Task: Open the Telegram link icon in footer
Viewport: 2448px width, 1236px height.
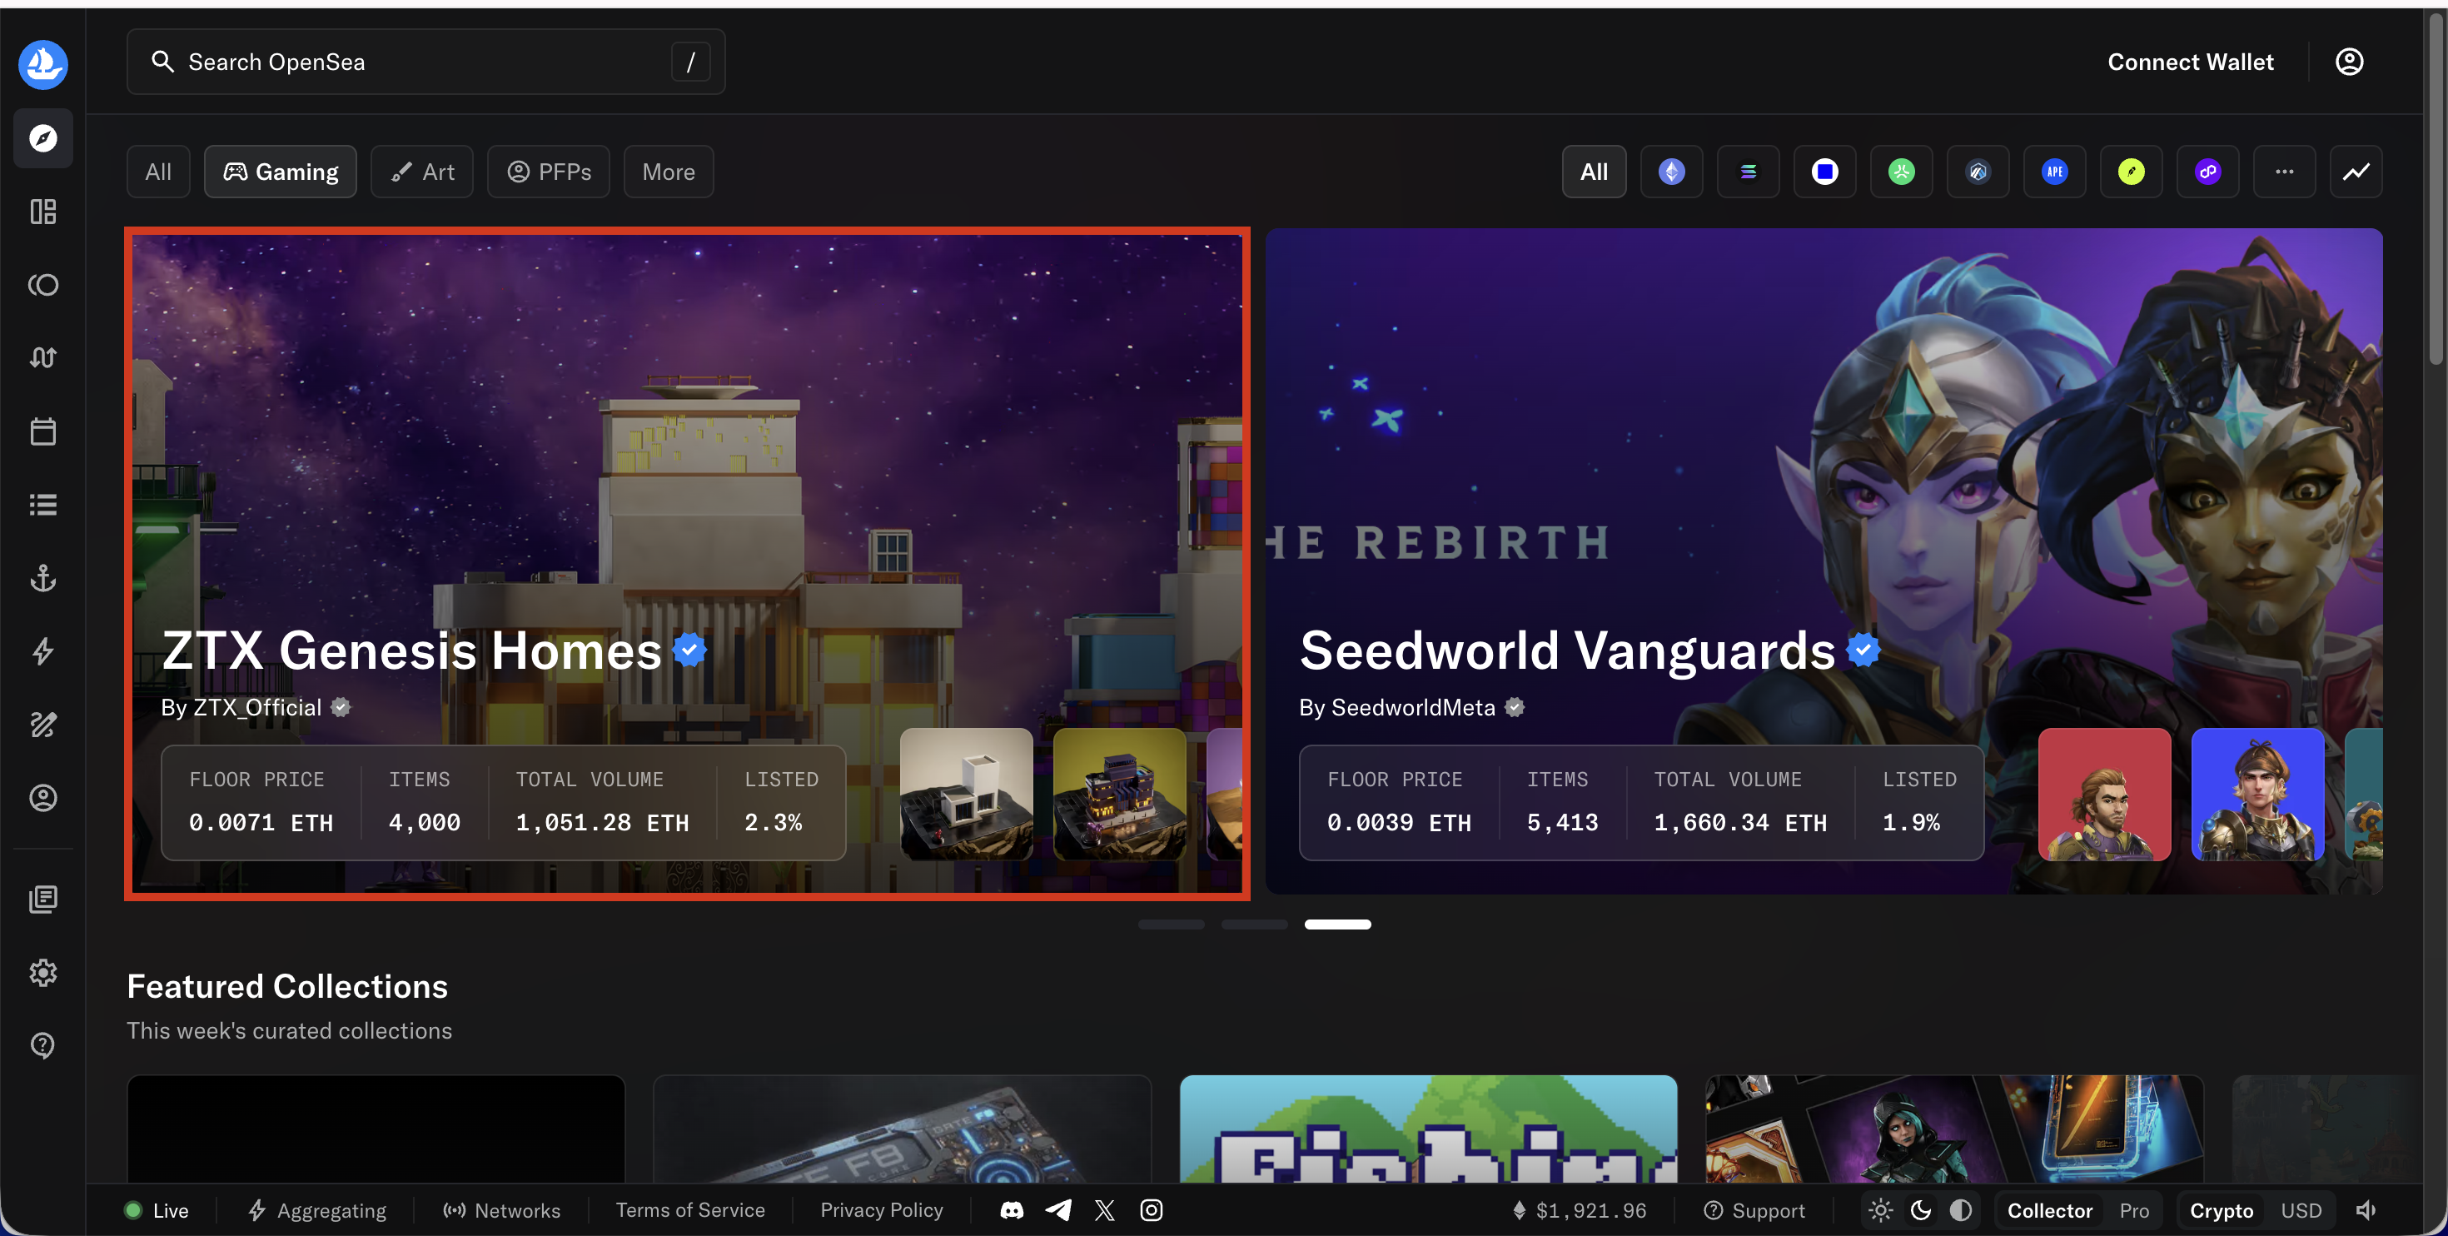Action: coord(1057,1209)
